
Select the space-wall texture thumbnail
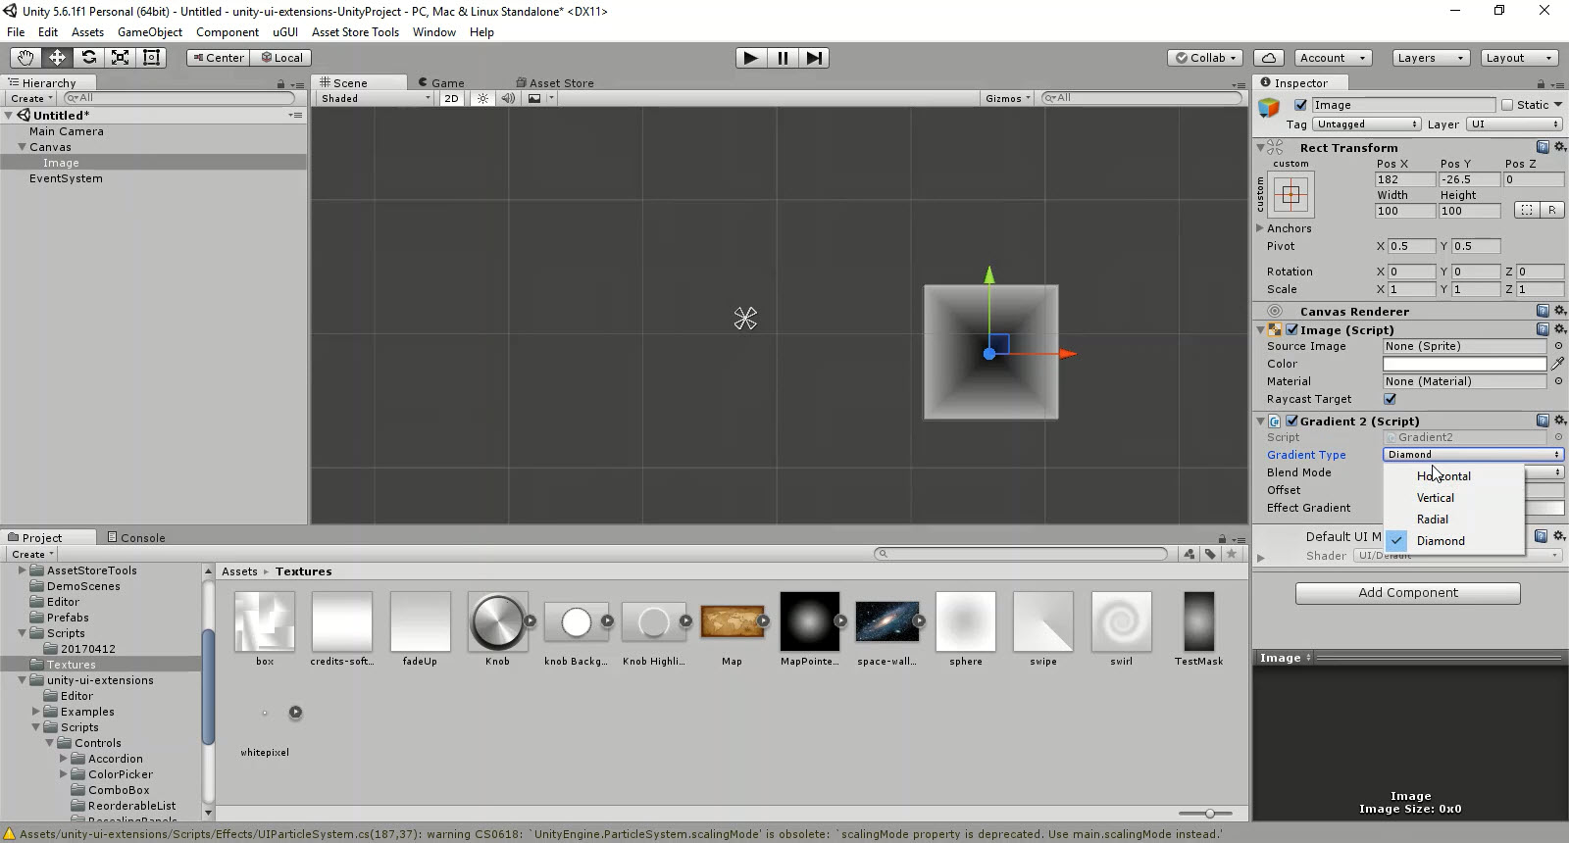tap(887, 621)
